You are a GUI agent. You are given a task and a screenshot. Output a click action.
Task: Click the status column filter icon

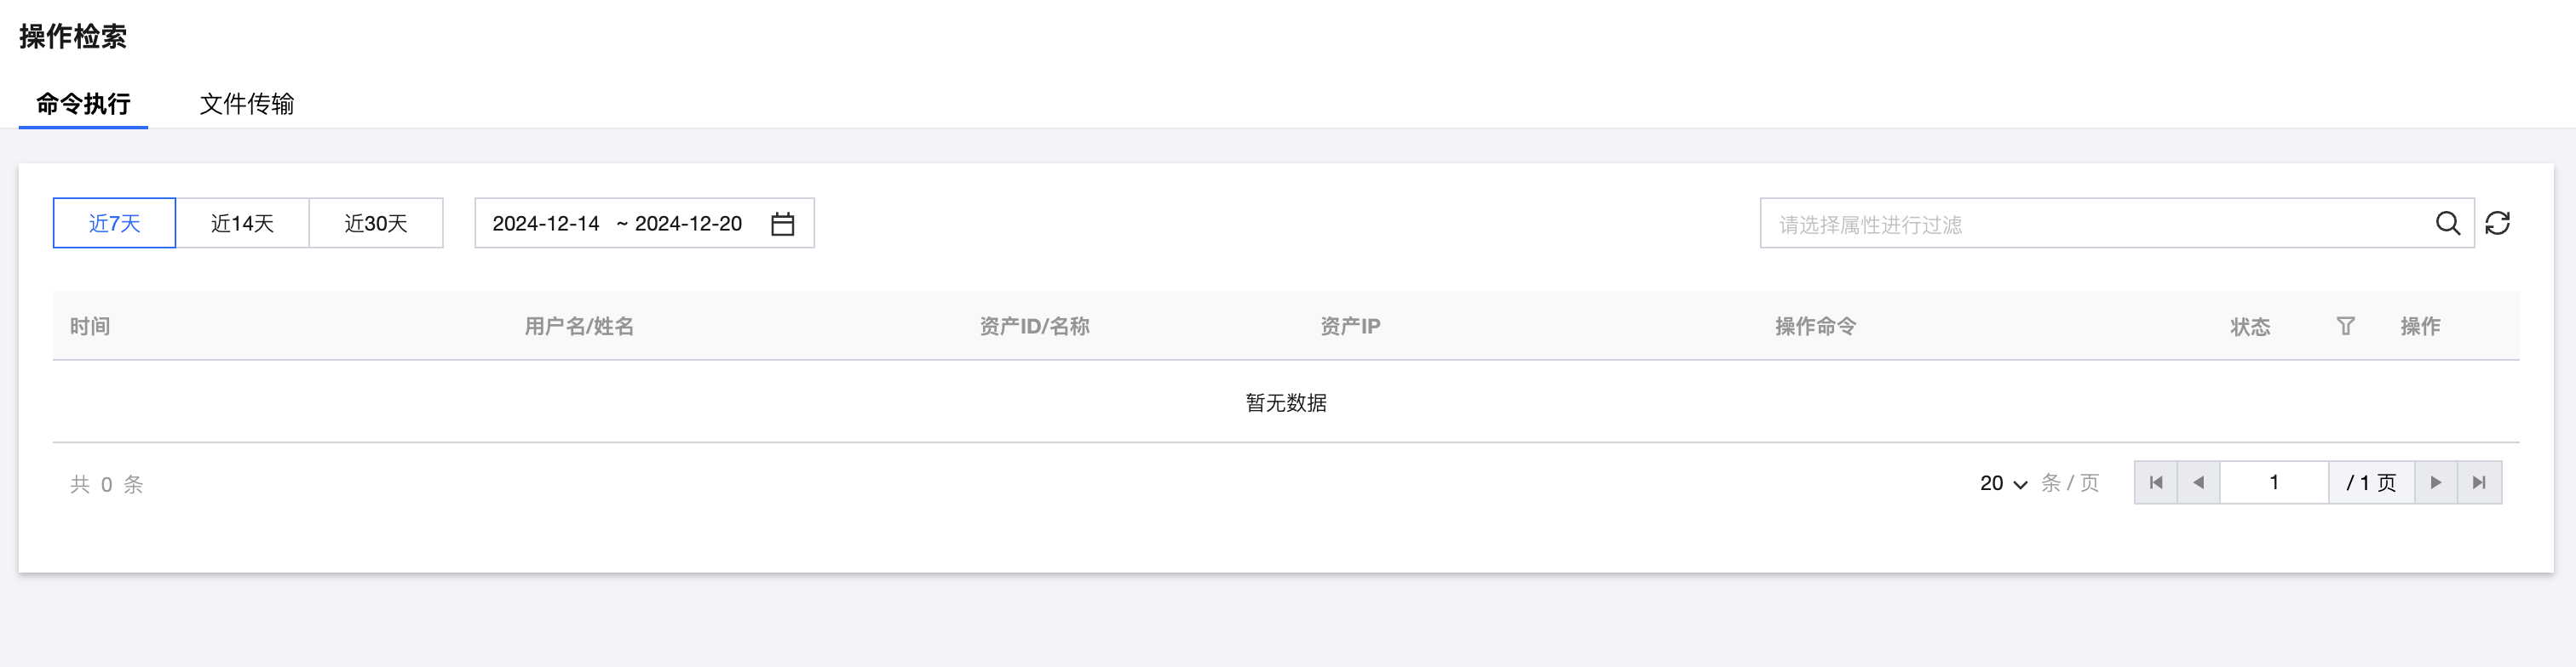[x=2345, y=327]
